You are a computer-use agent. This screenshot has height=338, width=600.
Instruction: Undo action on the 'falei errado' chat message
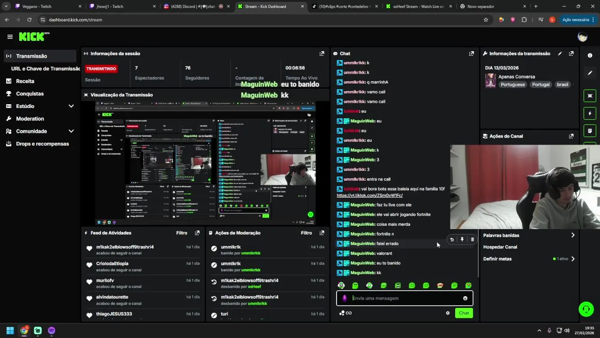452,239
